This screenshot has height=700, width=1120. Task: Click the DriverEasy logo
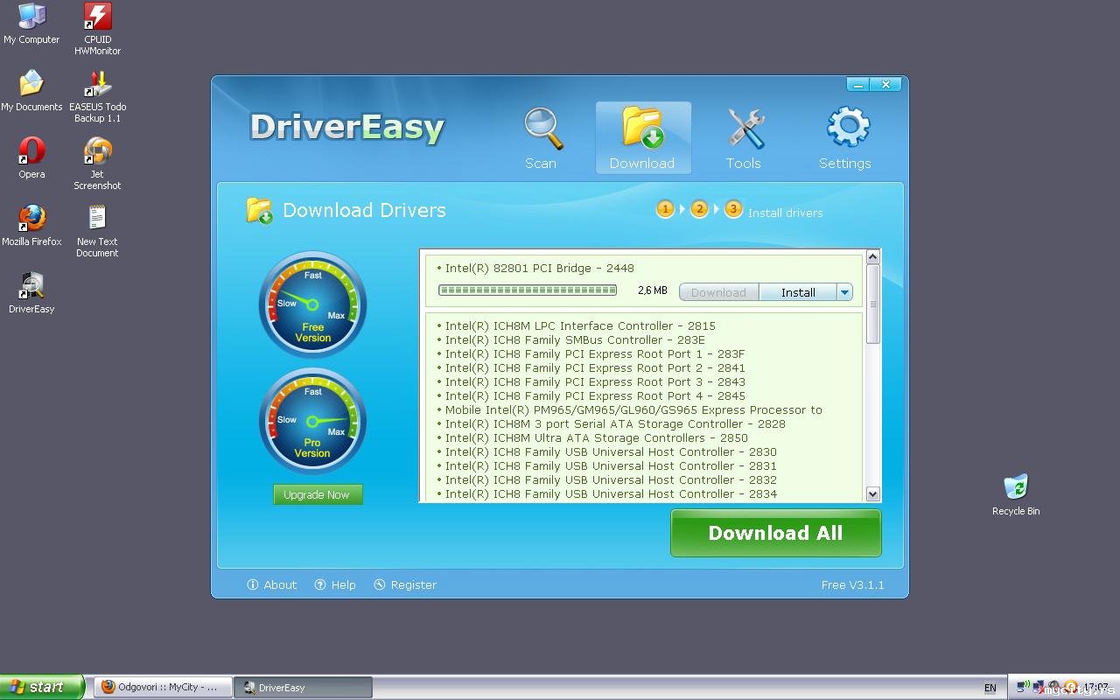pos(347,128)
